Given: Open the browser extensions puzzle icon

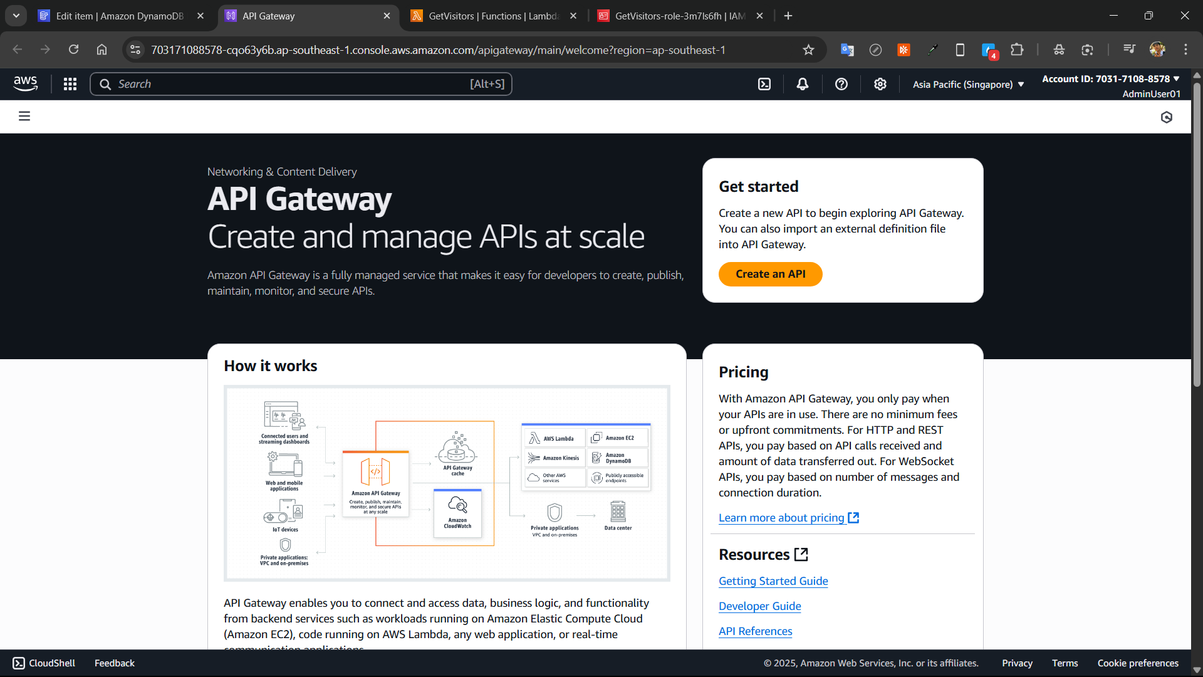Looking at the screenshot, I should coord(1017,50).
